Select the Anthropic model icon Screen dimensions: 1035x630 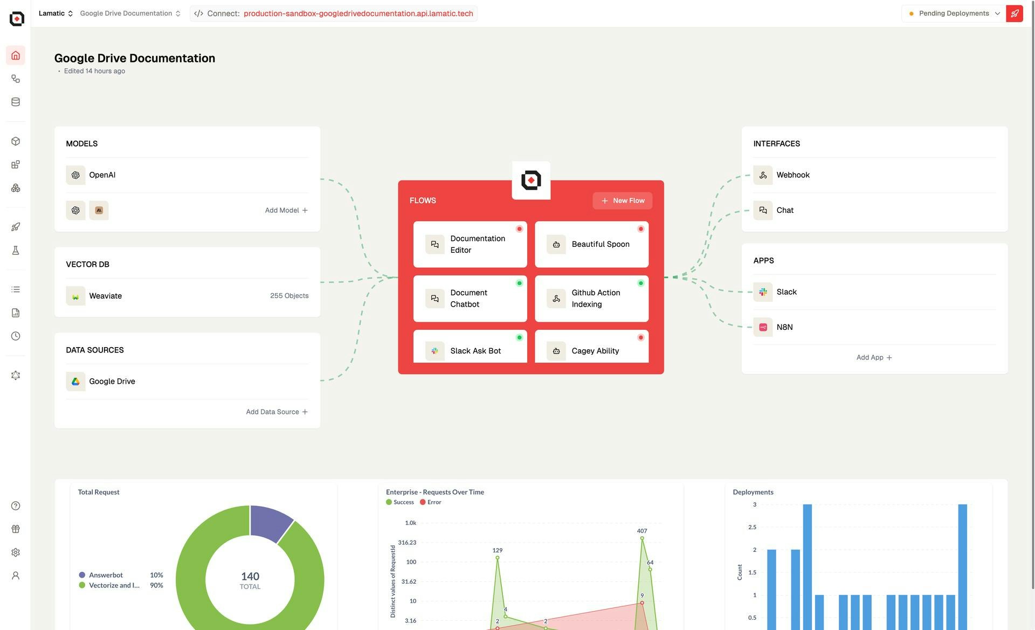(x=99, y=211)
